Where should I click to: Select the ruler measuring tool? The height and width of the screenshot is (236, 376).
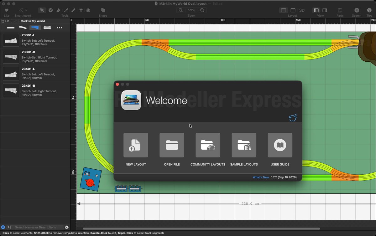coord(74,10)
